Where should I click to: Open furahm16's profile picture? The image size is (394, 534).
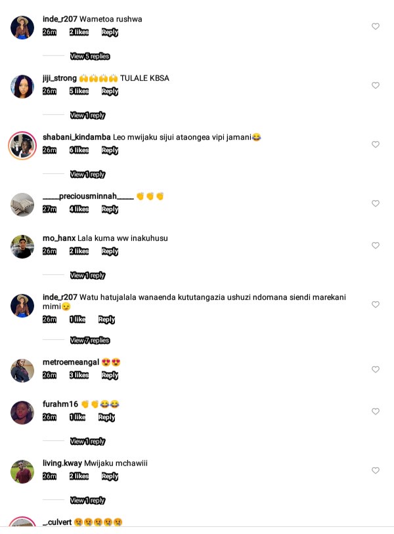[22, 413]
